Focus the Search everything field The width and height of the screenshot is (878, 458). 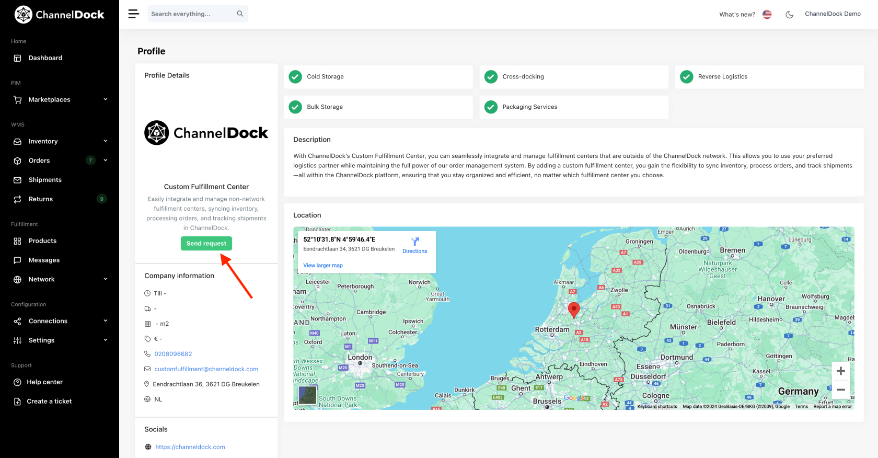(x=198, y=14)
